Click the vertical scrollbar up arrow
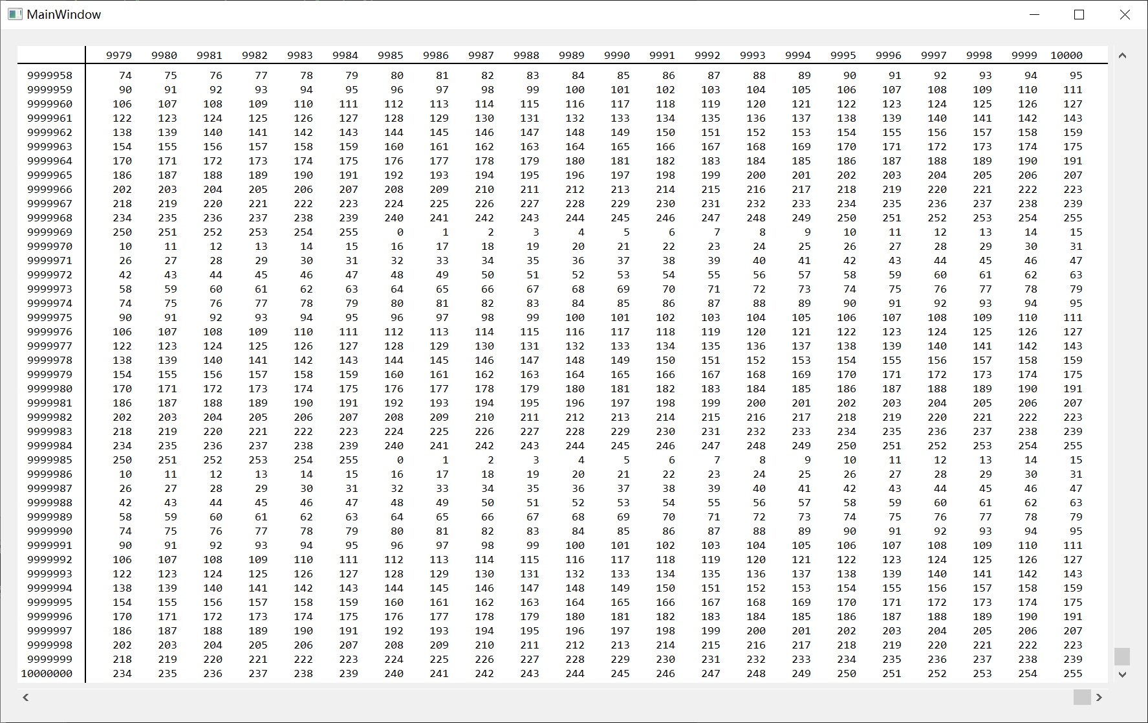This screenshot has height=723, width=1148. pyautogui.click(x=1122, y=56)
